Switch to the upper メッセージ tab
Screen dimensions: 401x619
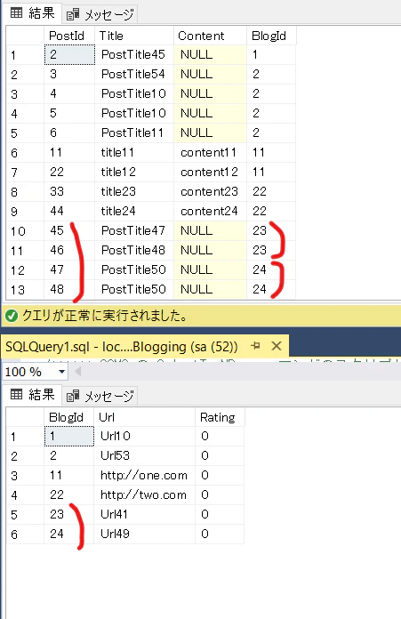coord(100,14)
